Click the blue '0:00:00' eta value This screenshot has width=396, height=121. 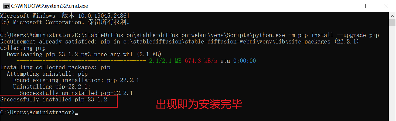[244, 61]
